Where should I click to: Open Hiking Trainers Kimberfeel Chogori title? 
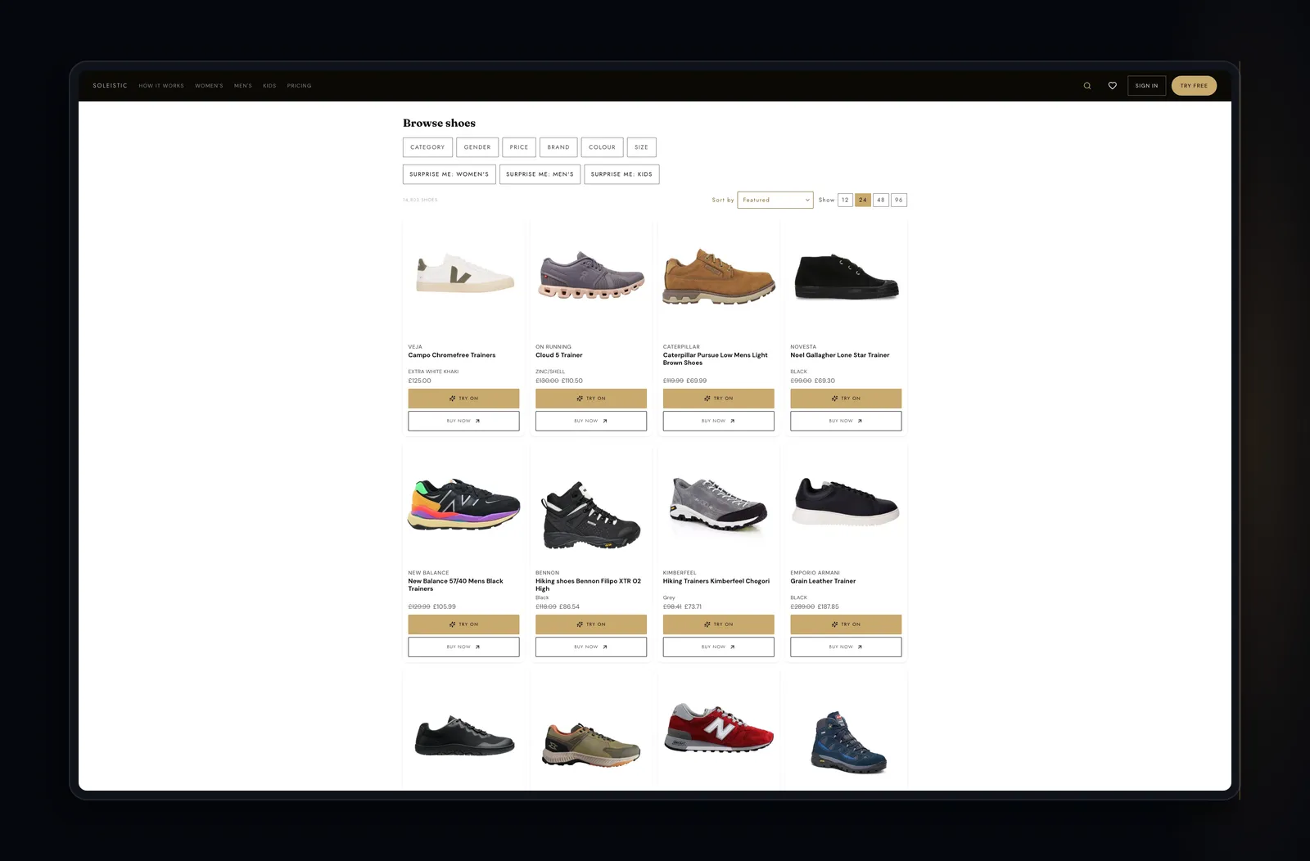716,581
